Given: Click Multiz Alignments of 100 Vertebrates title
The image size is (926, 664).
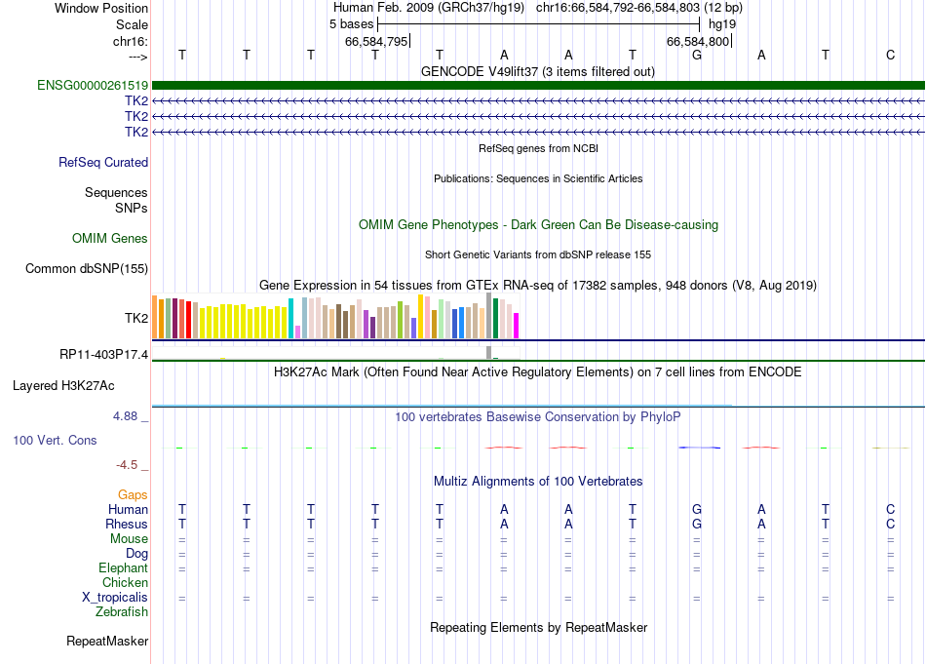Looking at the screenshot, I should (538, 482).
